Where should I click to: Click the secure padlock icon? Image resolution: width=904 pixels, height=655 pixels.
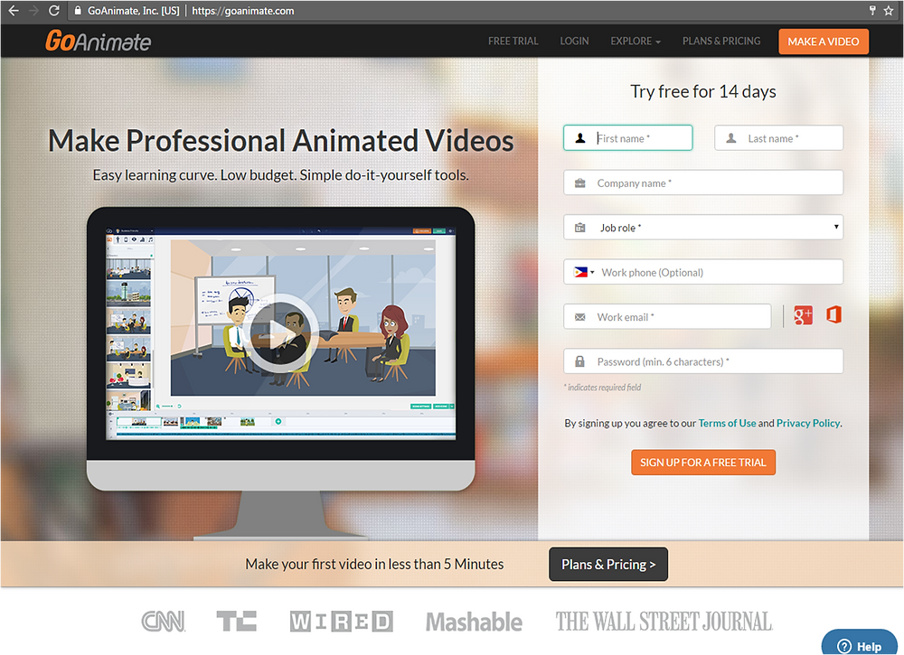78,10
